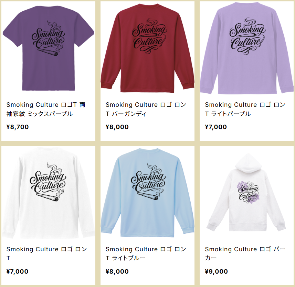The width and height of the screenshot is (295, 287).
Task: Click title 'Smoking Culture ロゴ パーカー'
Action: pos(245,254)
